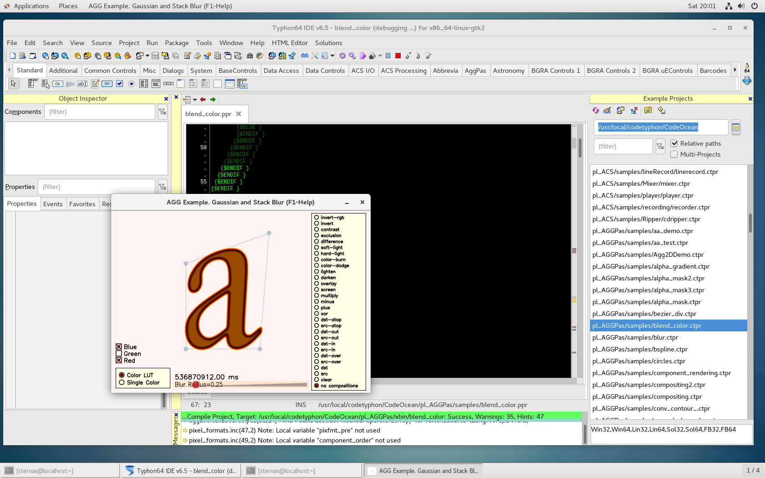Switch to the Additional palette tab
Image resolution: width=765 pixels, height=478 pixels.
coord(63,71)
